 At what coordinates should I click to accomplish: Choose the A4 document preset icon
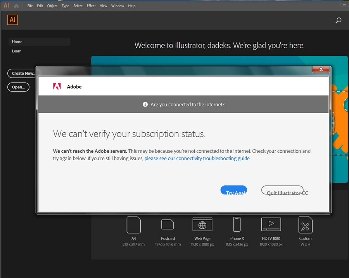coord(133,225)
